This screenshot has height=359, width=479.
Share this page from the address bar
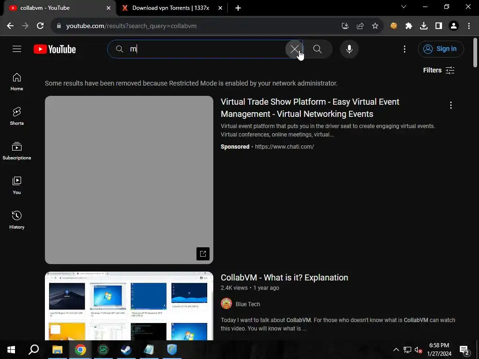pos(360,26)
